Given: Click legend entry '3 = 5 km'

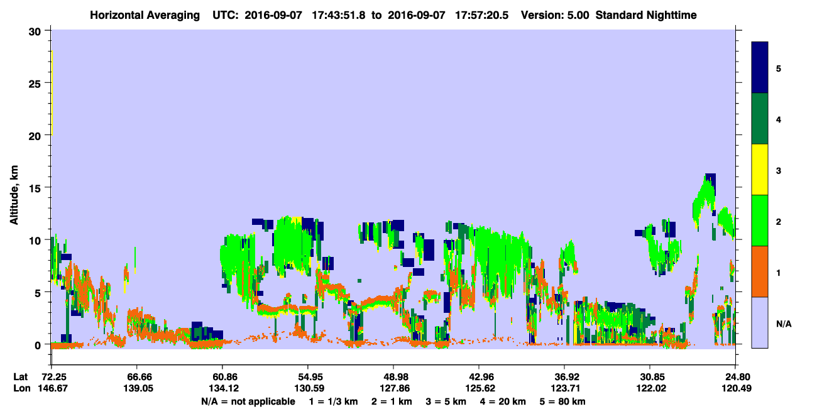Looking at the screenshot, I should point(445,401).
